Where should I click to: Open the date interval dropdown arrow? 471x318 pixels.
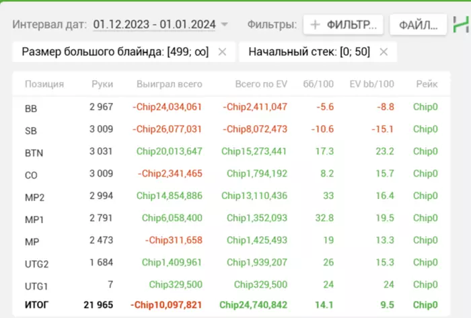click(224, 25)
